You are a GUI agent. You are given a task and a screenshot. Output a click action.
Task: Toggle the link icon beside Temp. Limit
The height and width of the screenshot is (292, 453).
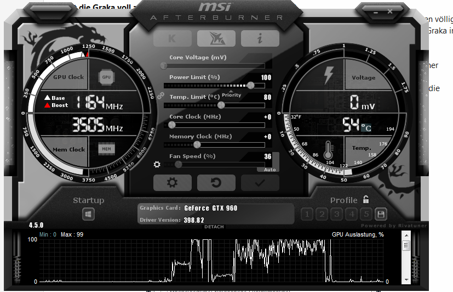pyautogui.click(x=160, y=96)
